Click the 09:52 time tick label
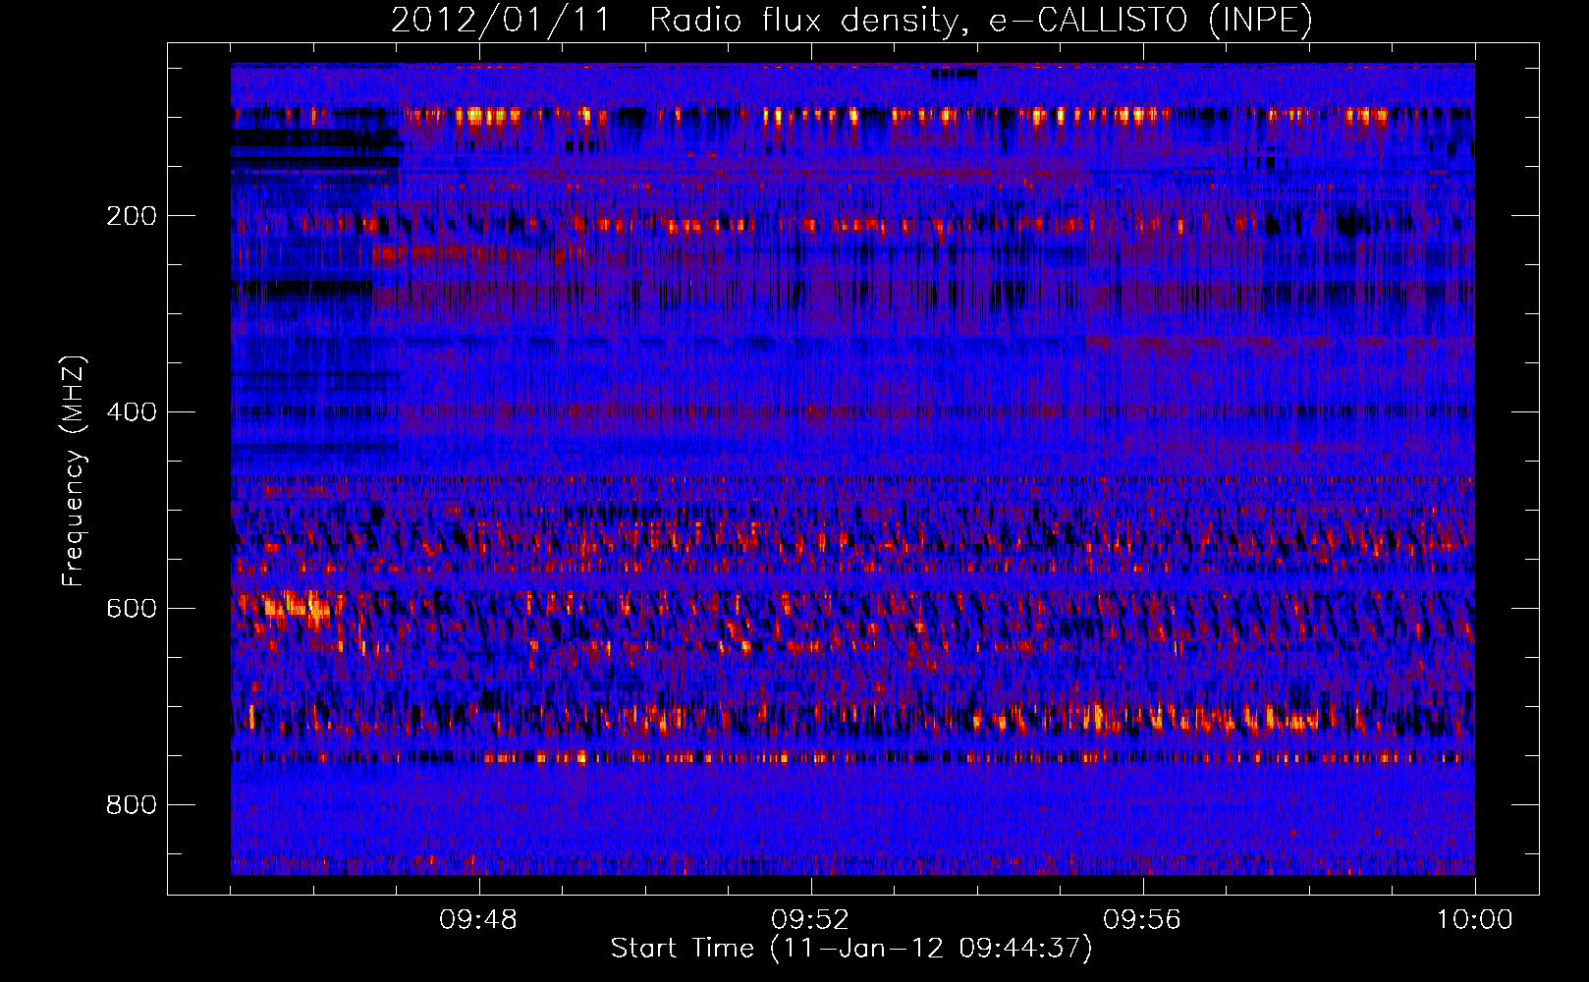The width and height of the screenshot is (1589, 982). point(810,920)
